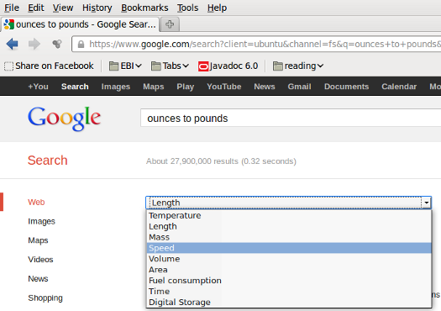Open YouTube in Google bar

[x=224, y=87]
